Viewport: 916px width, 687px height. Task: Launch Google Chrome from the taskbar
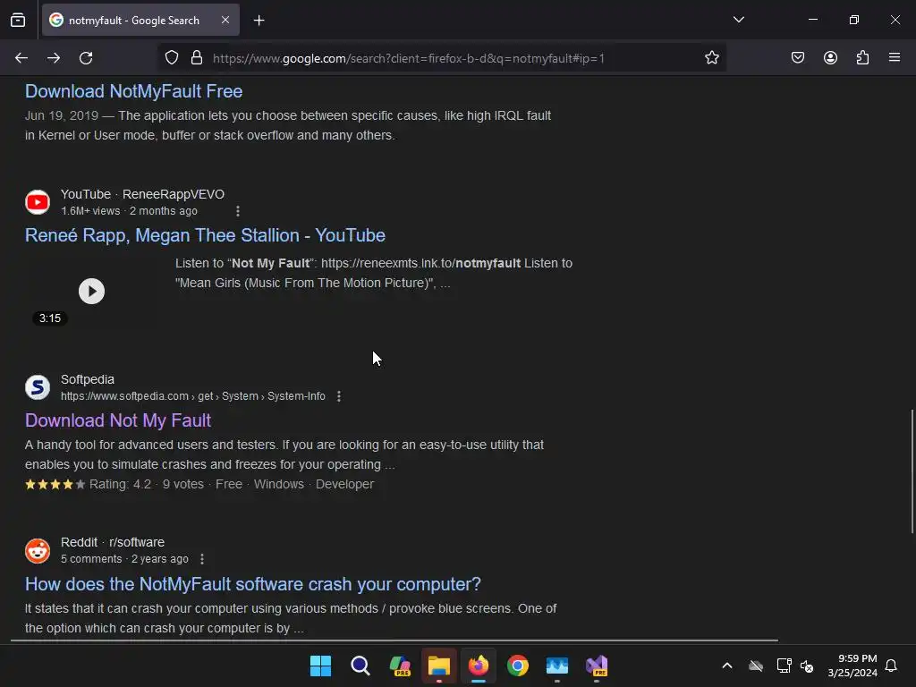pyautogui.click(x=518, y=666)
